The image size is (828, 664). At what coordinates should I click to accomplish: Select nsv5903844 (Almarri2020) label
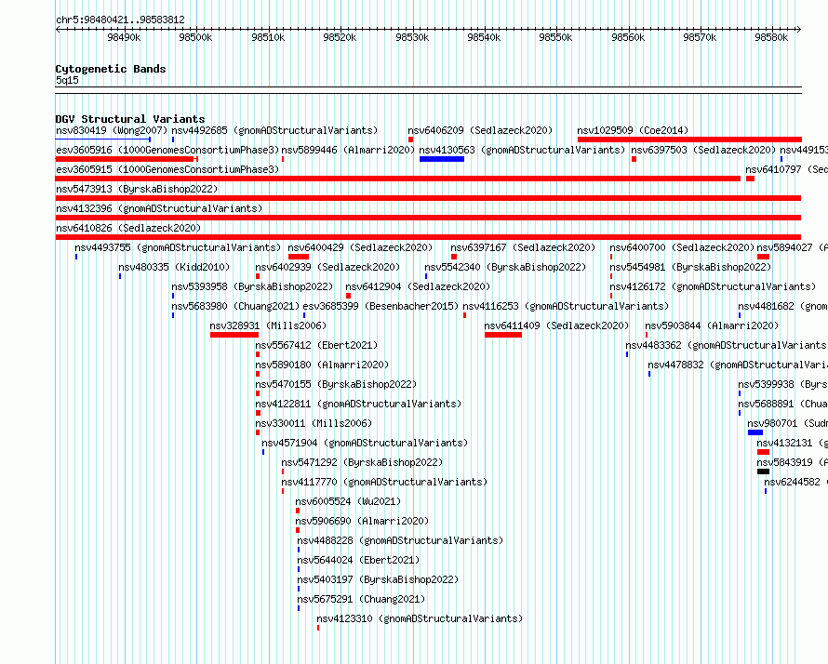pyautogui.click(x=712, y=325)
